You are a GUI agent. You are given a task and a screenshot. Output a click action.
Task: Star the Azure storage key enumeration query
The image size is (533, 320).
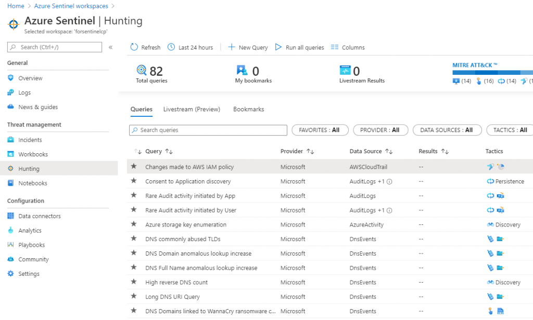pyautogui.click(x=134, y=223)
